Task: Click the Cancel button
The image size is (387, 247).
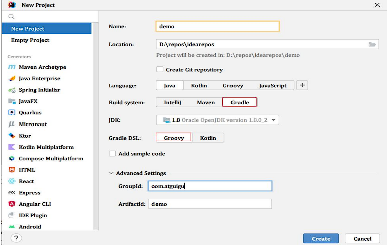Action: (x=362, y=239)
